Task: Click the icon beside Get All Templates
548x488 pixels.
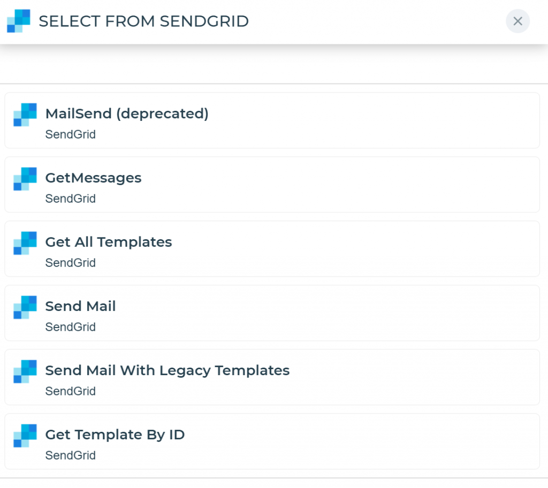Action: (25, 243)
